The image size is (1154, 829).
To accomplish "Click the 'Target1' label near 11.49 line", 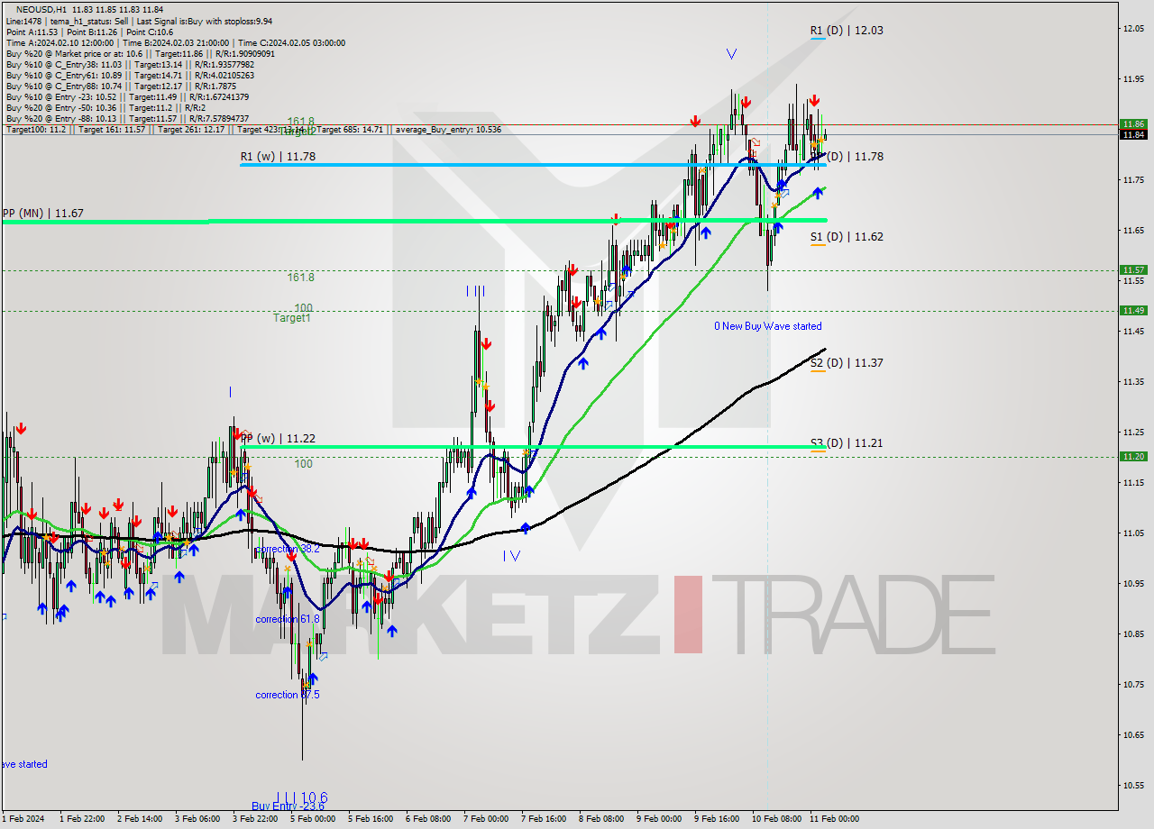I will tap(291, 318).
